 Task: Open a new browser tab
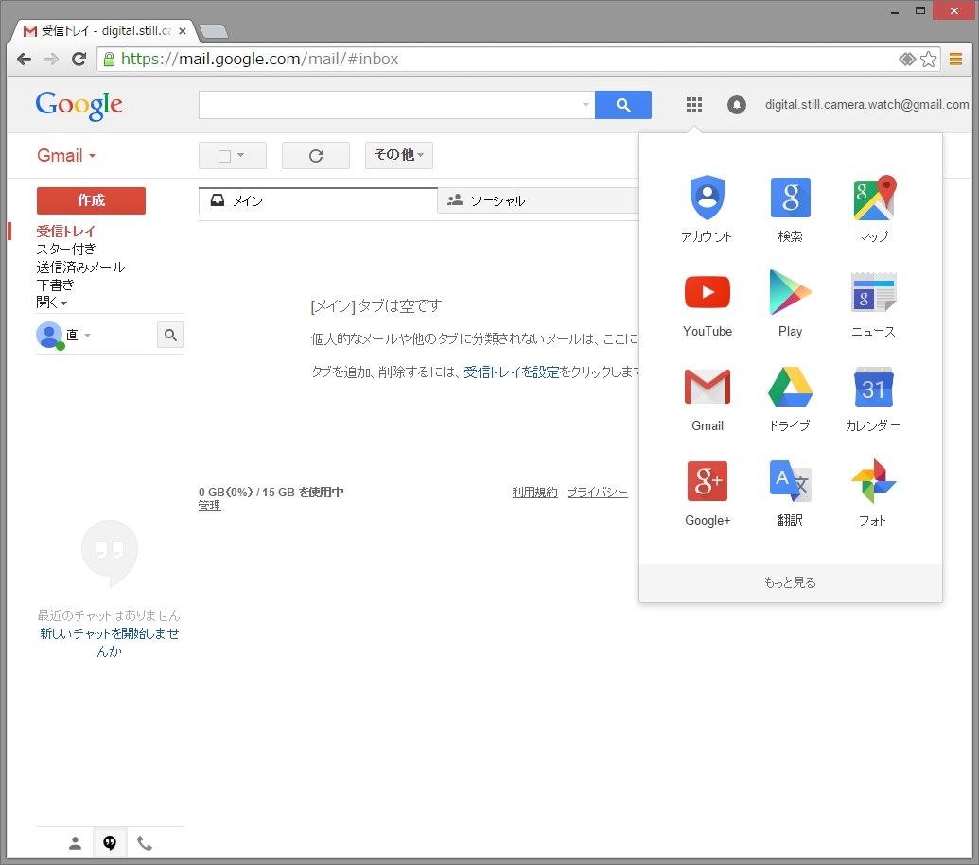[214, 31]
